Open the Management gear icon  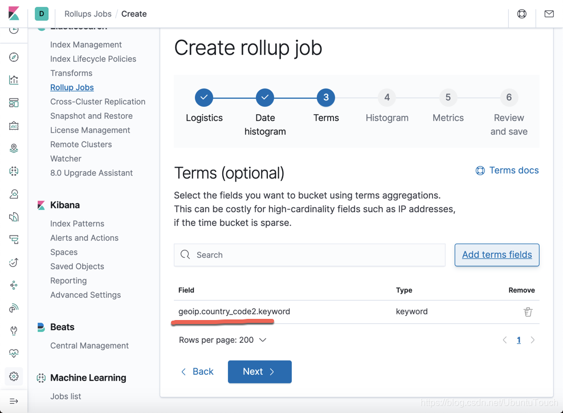(14, 376)
